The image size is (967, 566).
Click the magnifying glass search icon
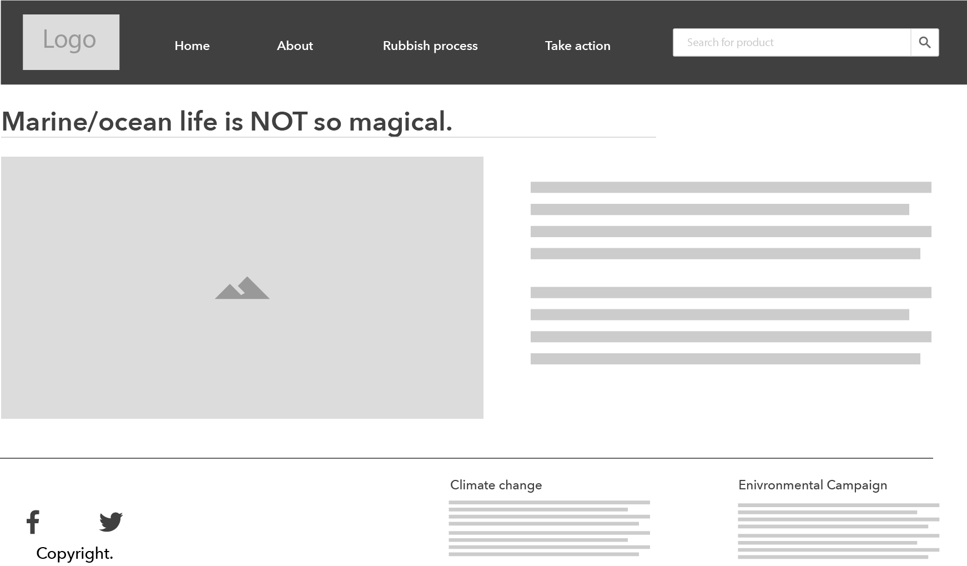tap(924, 43)
